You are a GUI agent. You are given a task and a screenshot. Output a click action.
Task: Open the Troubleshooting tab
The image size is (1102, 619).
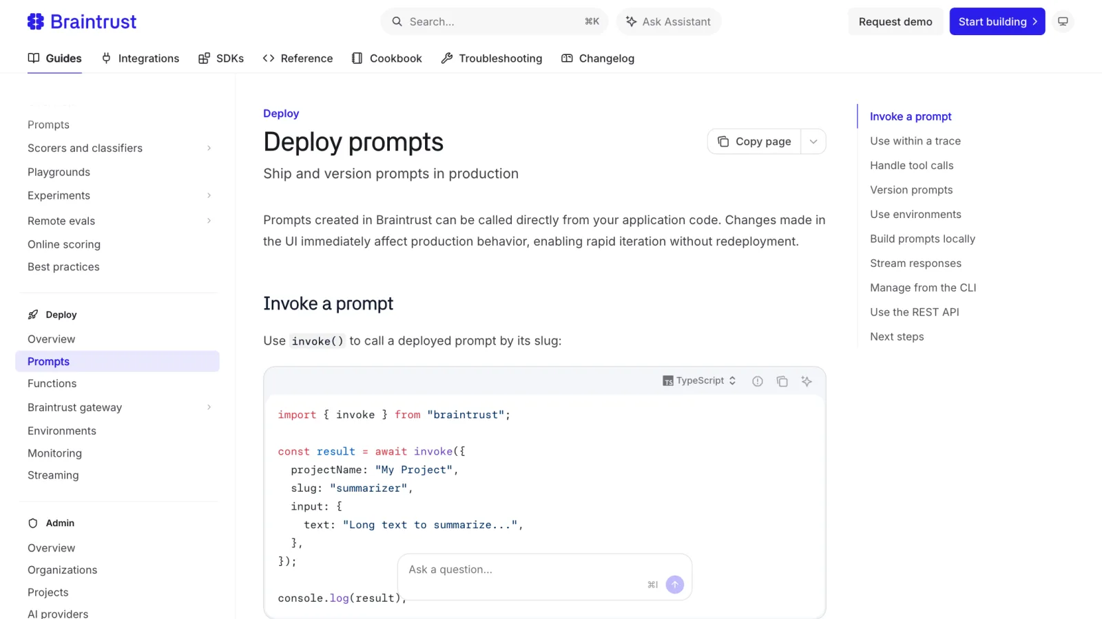492,58
